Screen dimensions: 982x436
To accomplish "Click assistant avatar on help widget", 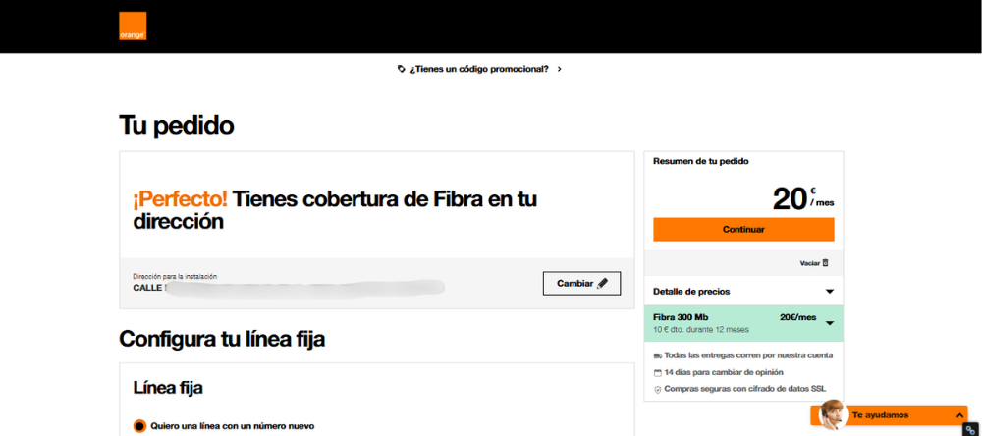I will pyautogui.click(x=834, y=413).
